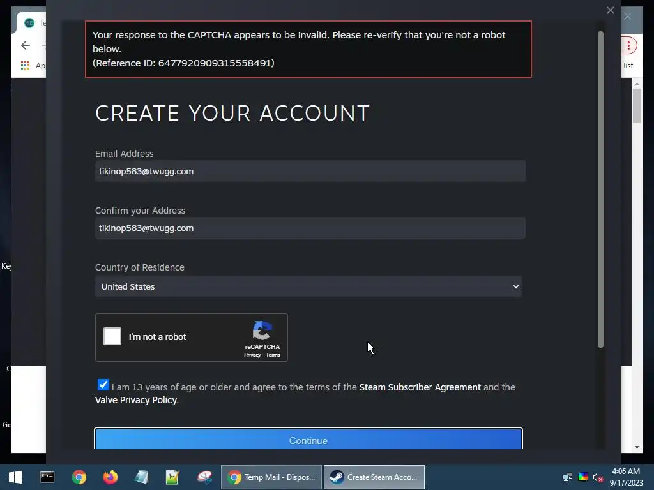Screen dimensions: 654x490
Task: Open the Valve Privacy Policy link
Action: coord(135,400)
